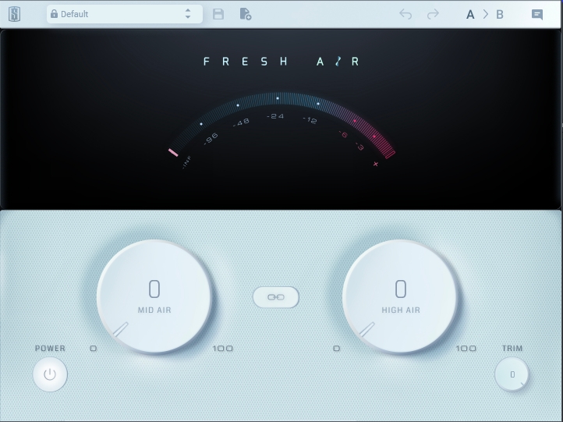Click the Save Preset As document icon
The width and height of the screenshot is (563, 422).
pos(245,14)
